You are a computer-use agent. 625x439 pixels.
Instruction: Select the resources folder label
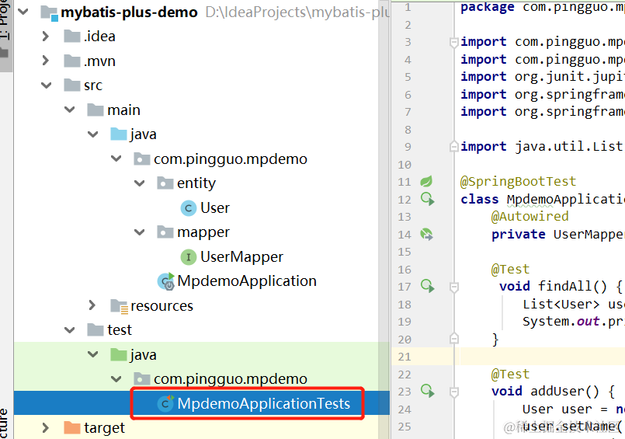click(x=161, y=306)
